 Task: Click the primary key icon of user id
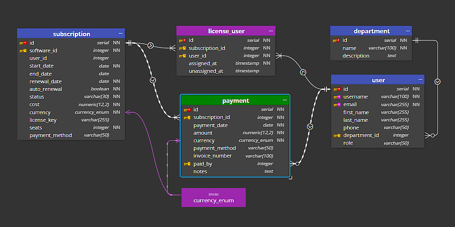337,89
